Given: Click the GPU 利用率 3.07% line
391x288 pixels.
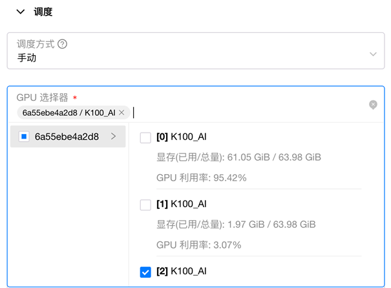Looking at the screenshot, I should click(199, 245).
